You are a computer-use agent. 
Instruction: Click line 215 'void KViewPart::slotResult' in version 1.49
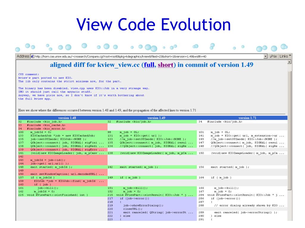click(152, 195)
